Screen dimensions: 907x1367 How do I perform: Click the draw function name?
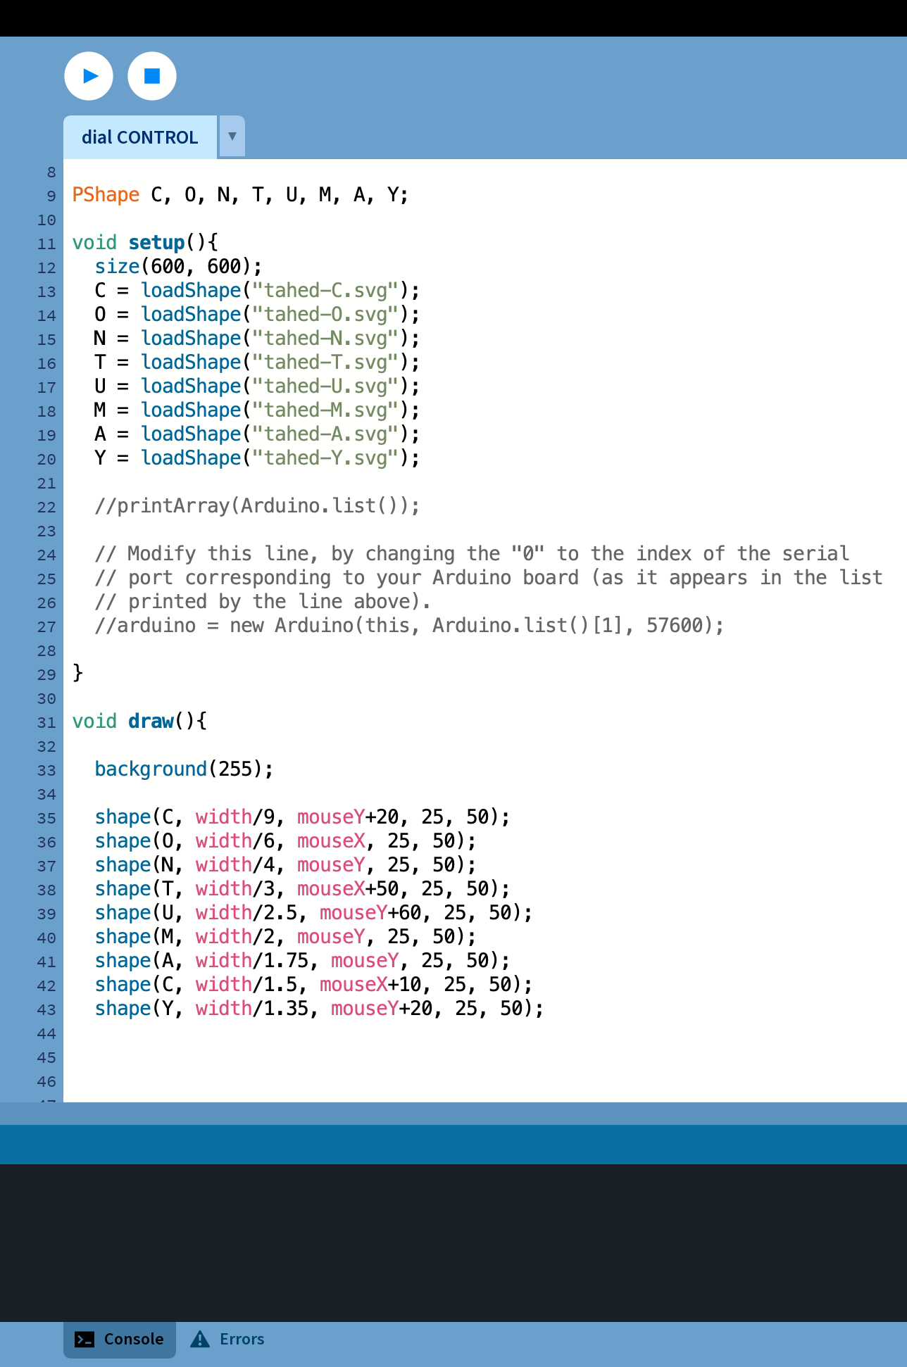(x=151, y=721)
